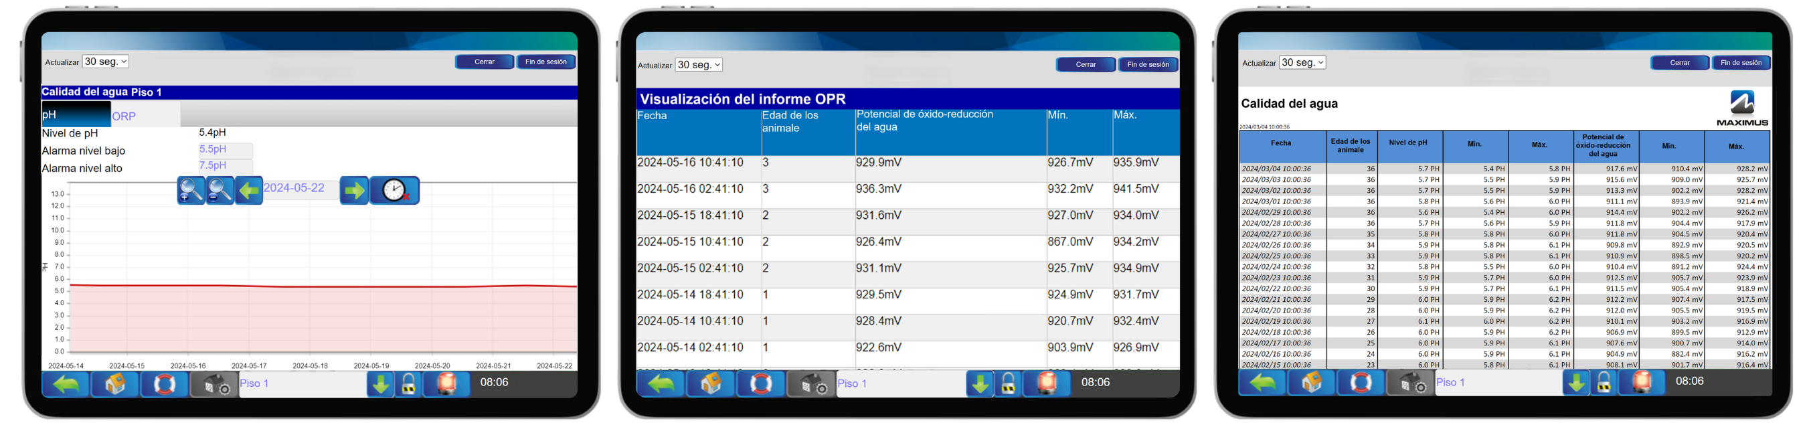
Task: Click Alarma nivel alto 7.5pH field
Action: tap(225, 166)
